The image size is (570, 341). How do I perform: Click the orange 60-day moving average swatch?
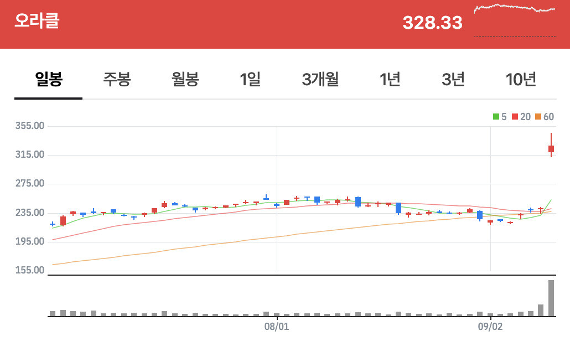[538, 117]
